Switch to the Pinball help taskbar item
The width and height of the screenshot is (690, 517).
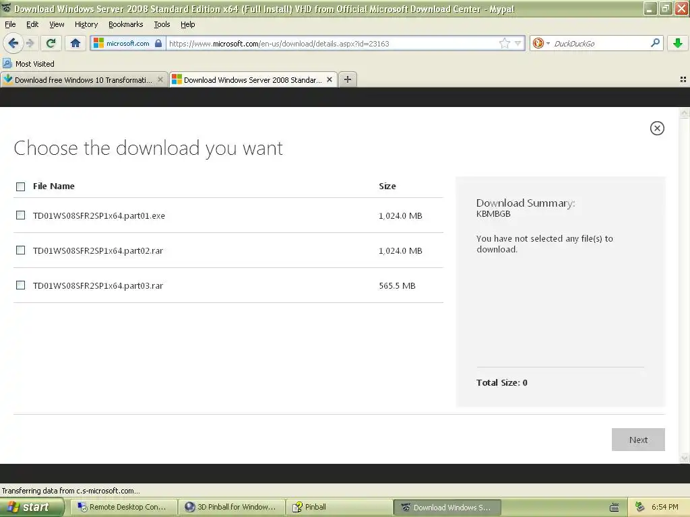point(339,508)
